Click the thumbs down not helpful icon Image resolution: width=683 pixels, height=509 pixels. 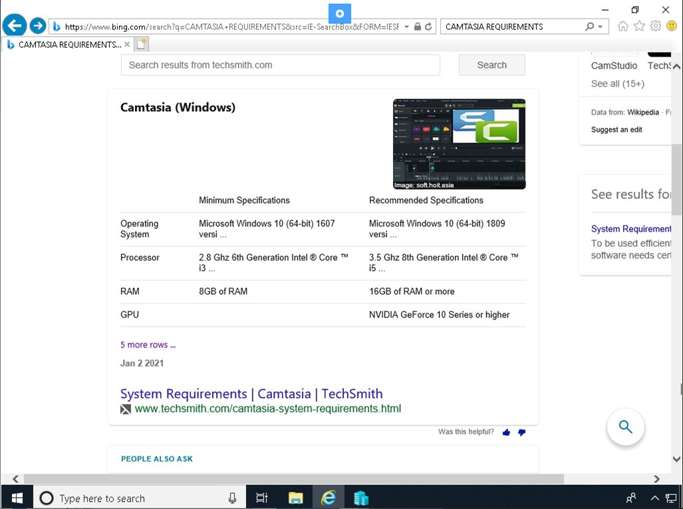(521, 432)
